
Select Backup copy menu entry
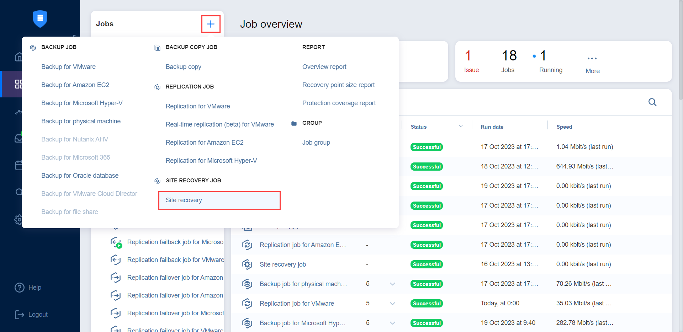(x=183, y=67)
